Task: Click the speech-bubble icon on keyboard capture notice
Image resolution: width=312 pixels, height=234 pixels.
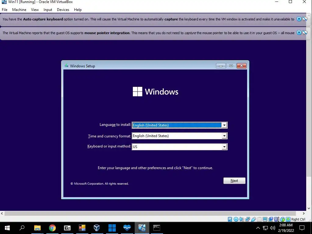Action: (x=305, y=19)
